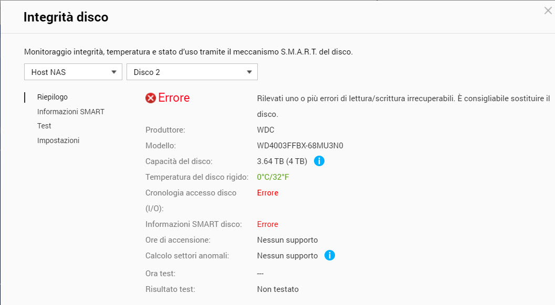Screen dimensions: 555x305
Task: Switch to Informazioni SMART tab
Action: [71, 112]
